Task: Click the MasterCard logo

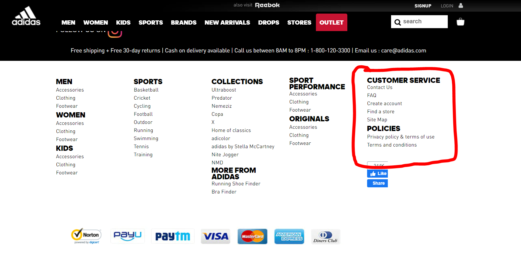Action: (x=252, y=236)
